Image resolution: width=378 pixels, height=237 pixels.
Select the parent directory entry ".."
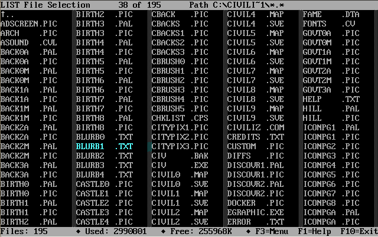tap(7, 14)
